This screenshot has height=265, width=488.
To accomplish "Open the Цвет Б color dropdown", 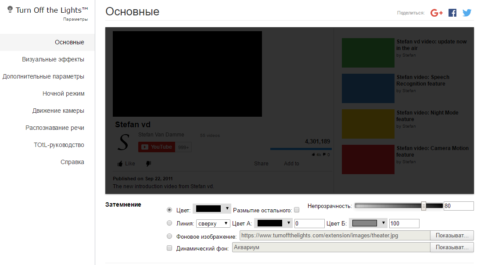I will (x=368, y=223).
